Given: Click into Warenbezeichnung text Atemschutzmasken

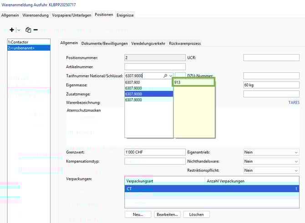Looking at the screenshot, I should click(84, 110).
